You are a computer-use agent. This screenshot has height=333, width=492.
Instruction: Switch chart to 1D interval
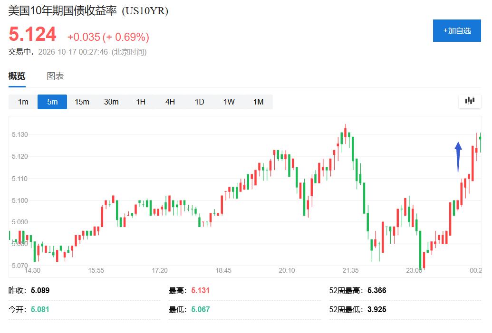tap(200, 102)
